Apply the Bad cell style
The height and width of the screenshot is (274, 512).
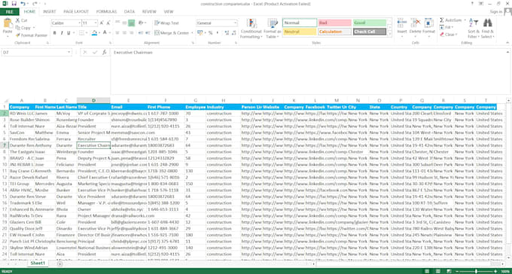(335, 23)
